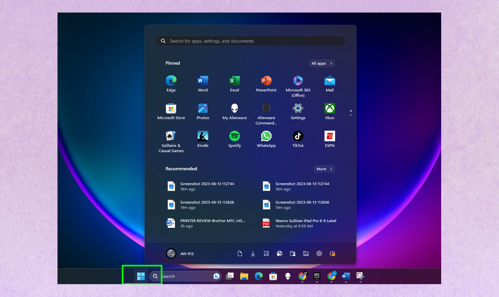Expand the All apps list
Screen dimensions: 499x297
coord(322,63)
